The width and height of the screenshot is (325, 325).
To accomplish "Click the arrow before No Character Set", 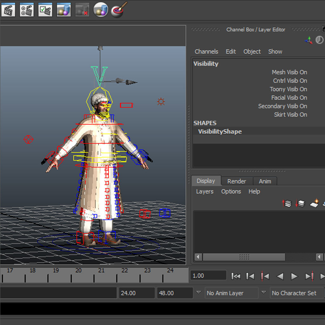I will (263, 292).
